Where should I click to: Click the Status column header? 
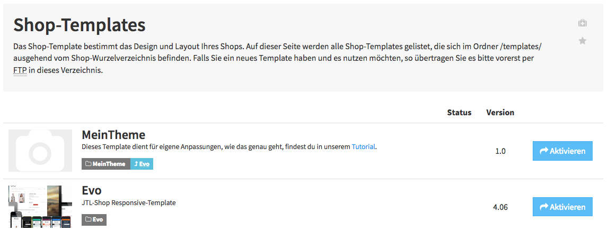click(x=459, y=113)
